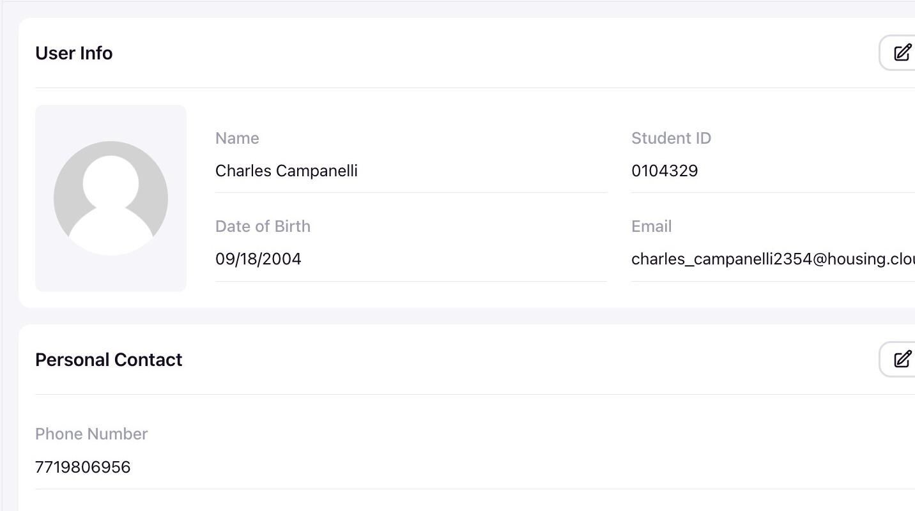This screenshot has height=511, width=915.
Task: Click the edit icon for User Info
Action: 902,52
